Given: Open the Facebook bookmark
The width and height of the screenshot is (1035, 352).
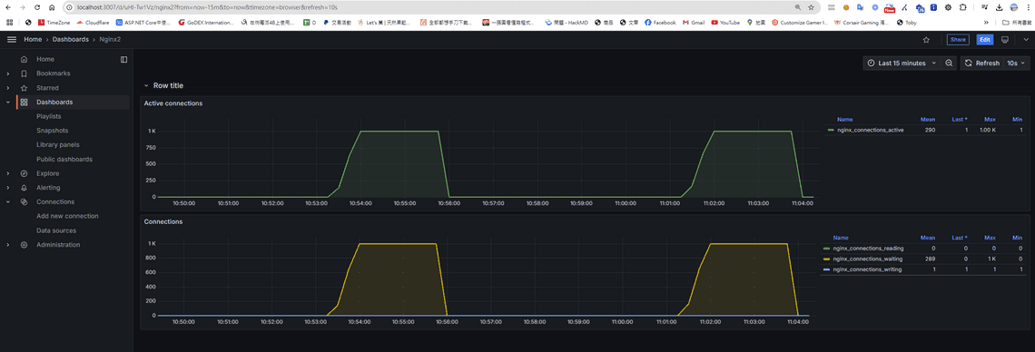Looking at the screenshot, I should coord(659,22).
